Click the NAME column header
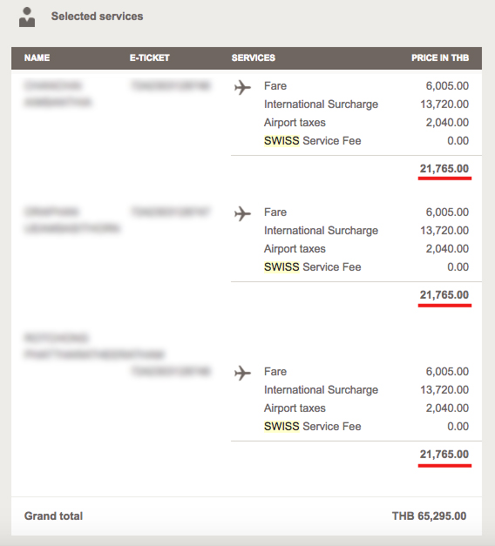The image size is (495, 546). point(37,57)
